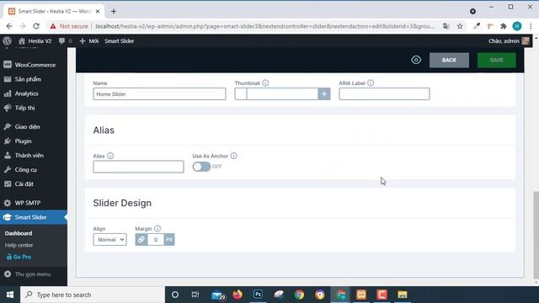Click the WordPress logo in the admin bar

[7, 41]
